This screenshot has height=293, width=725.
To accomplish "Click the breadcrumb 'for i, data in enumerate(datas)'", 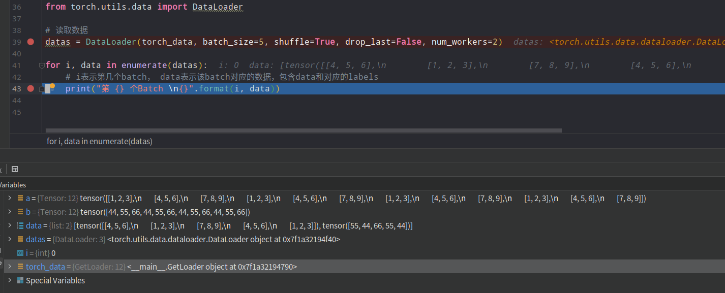I will tap(100, 141).
